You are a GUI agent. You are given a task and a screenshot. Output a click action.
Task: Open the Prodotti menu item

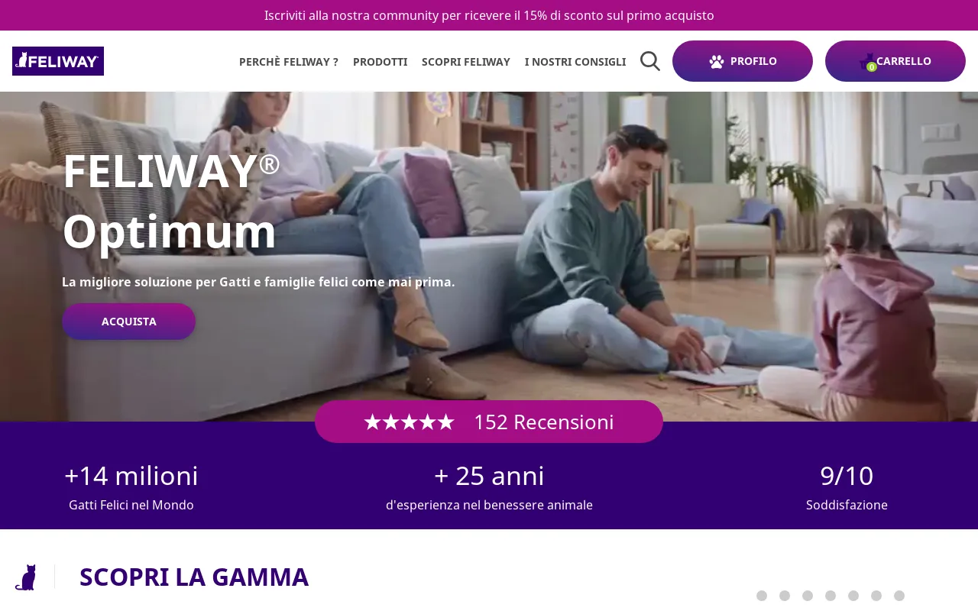380,62
